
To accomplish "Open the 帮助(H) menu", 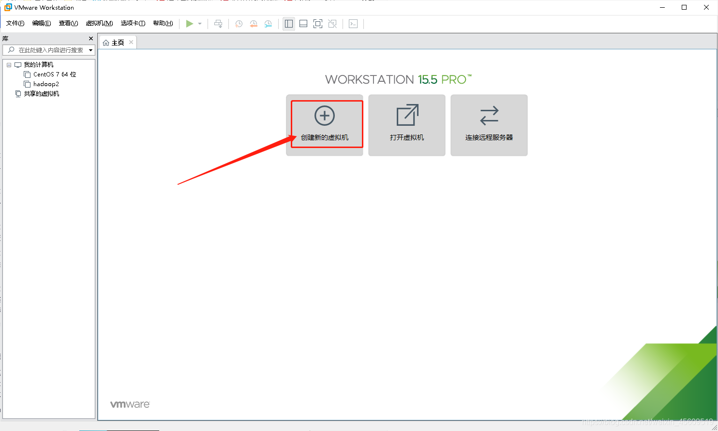I will pyautogui.click(x=163, y=23).
